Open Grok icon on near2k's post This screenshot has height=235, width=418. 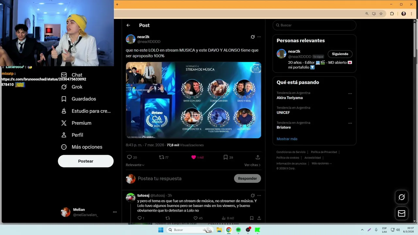pos(252,37)
